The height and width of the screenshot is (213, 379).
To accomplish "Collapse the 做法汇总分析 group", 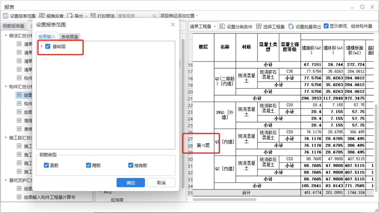I will coord(6,35).
